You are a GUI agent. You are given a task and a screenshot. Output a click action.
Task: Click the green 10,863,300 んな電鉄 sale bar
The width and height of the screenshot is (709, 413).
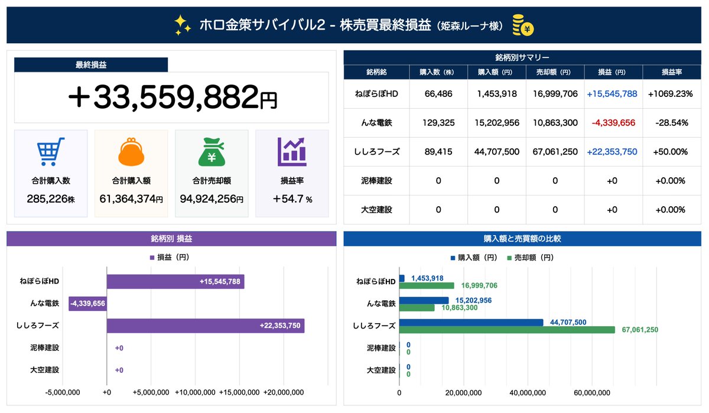[x=417, y=308]
